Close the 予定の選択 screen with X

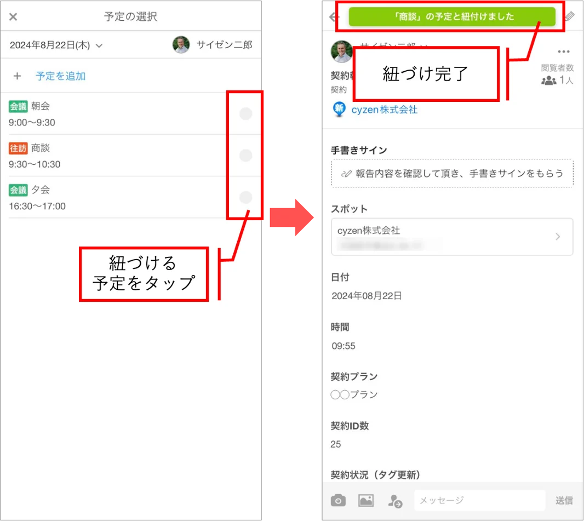click(x=13, y=17)
